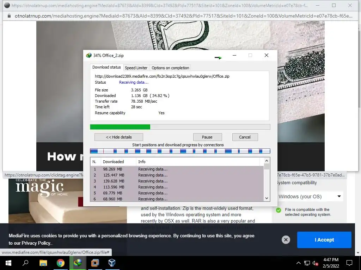Image resolution: width=361 pixels, height=270 pixels.
Task: Click the padlock icon in address bar
Action: click(x=9, y=16)
